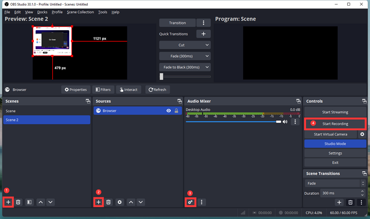Open the Docks menu
The width and height of the screenshot is (370, 219).
(x=42, y=12)
